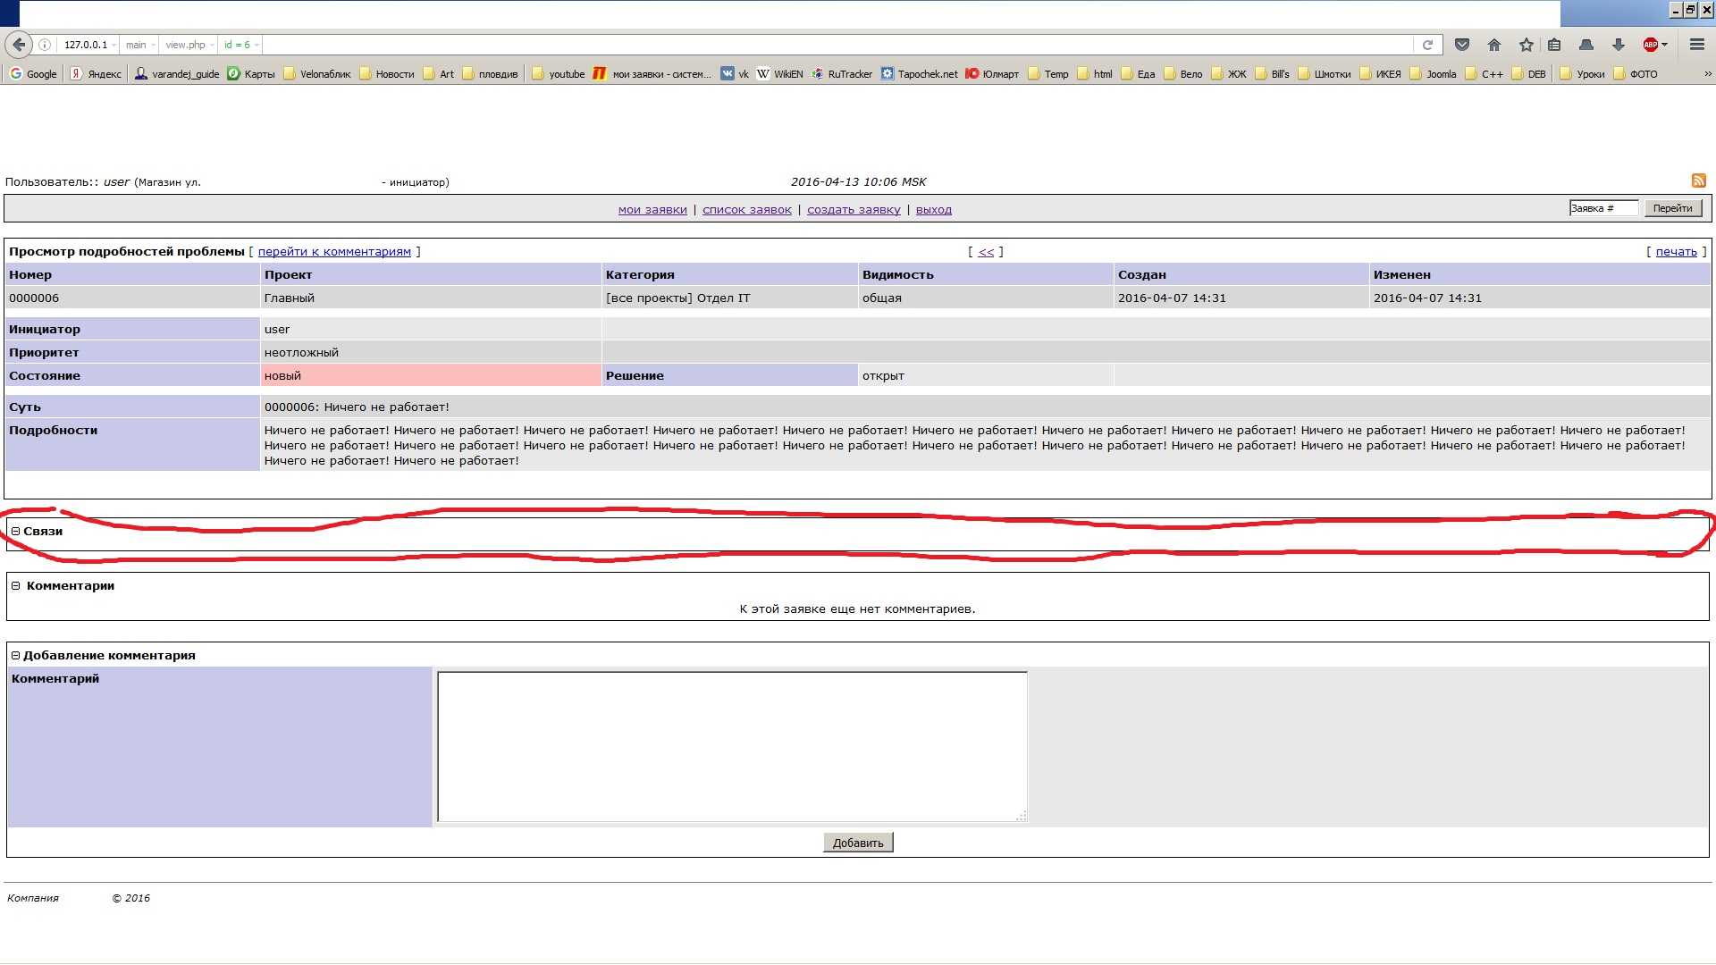Open Adblock Plus dropdown arrow
1716x965 pixels.
pos(1665,45)
